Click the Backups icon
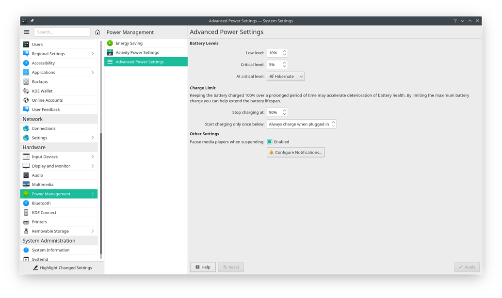The height and width of the screenshot is (298, 502). [26, 81]
